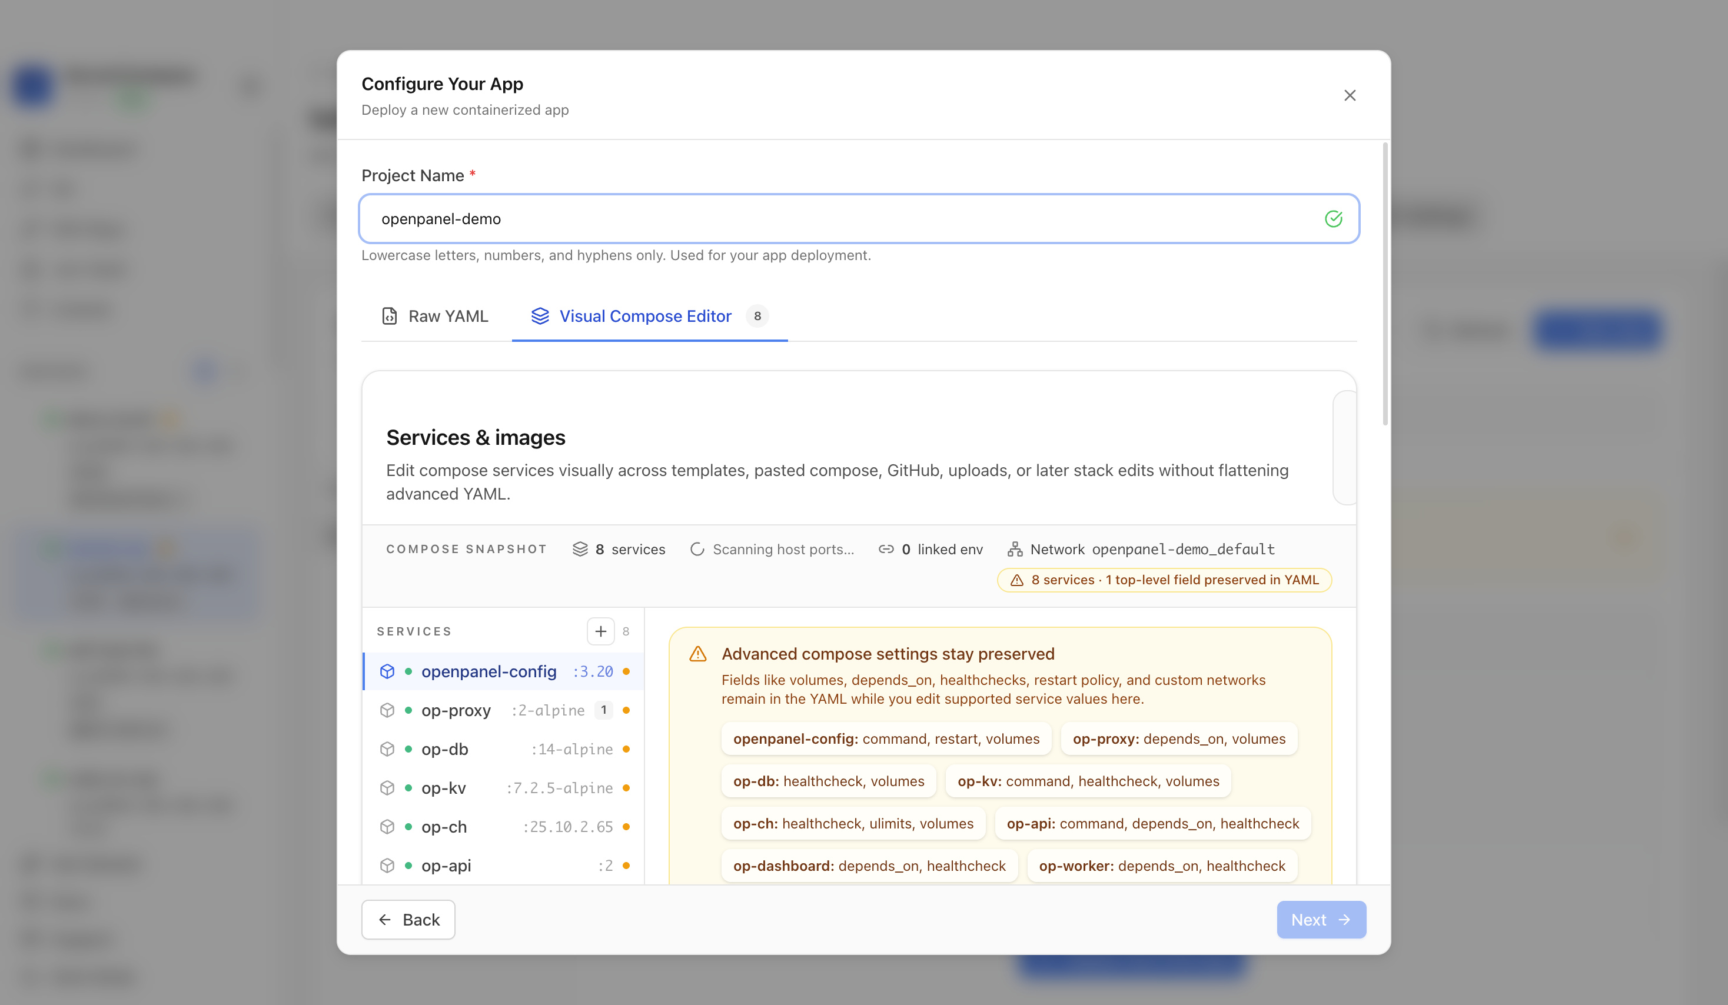
Task: Click the Advanced compose settings warning triangle
Action: coord(697,654)
